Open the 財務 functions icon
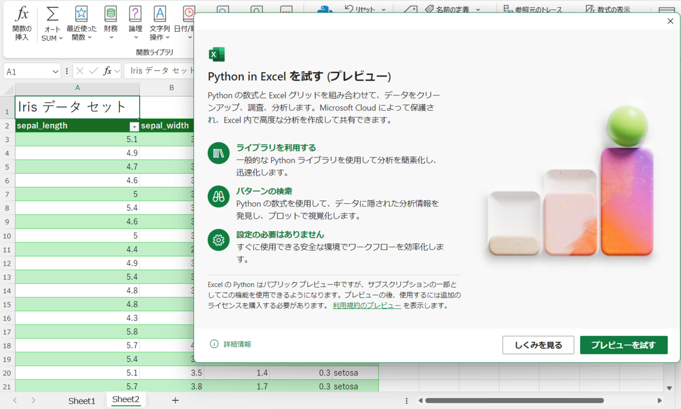 pyautogui.click(x=111, y=14)
